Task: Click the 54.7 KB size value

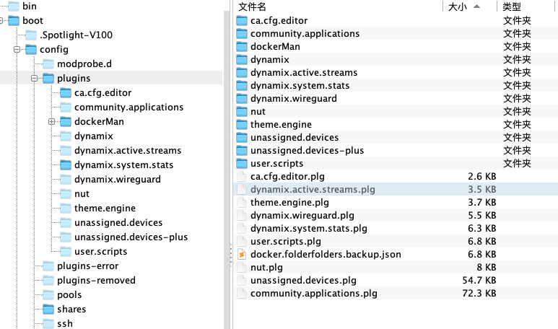Action: [x=479, y=280]
